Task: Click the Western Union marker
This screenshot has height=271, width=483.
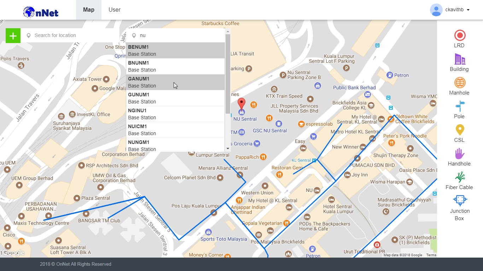Action: (265, 186)
